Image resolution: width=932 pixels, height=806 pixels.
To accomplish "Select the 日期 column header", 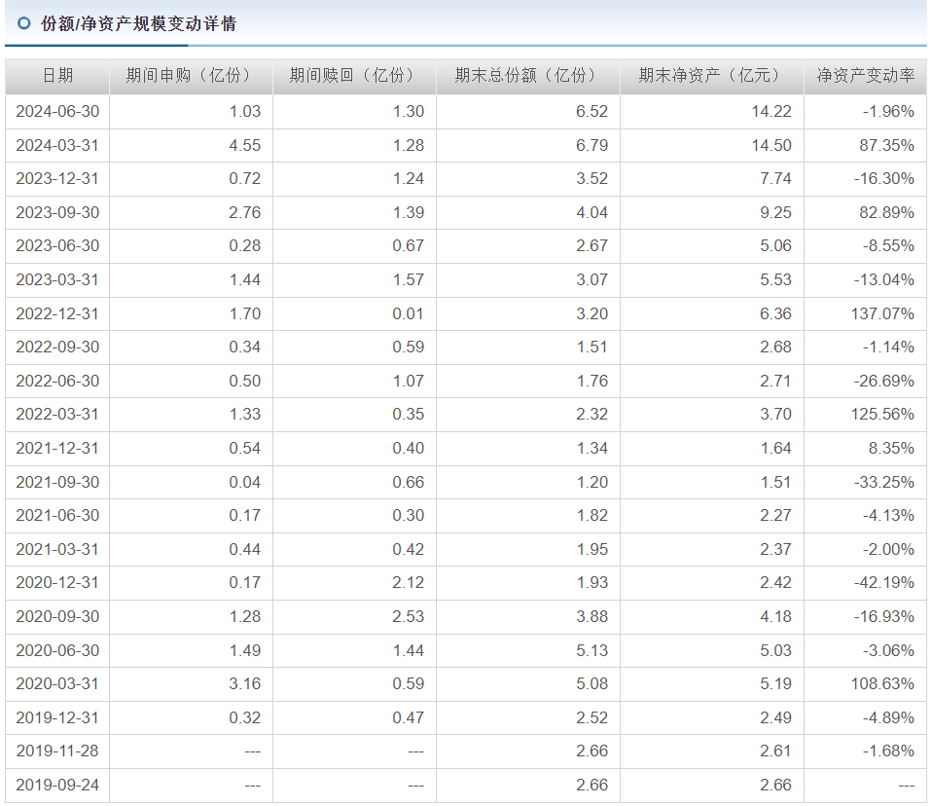I will click(57, 76).
